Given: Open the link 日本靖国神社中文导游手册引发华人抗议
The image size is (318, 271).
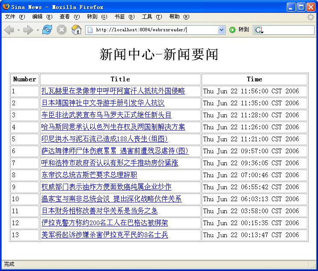Looking at the screenshot, I should (103, 103).
